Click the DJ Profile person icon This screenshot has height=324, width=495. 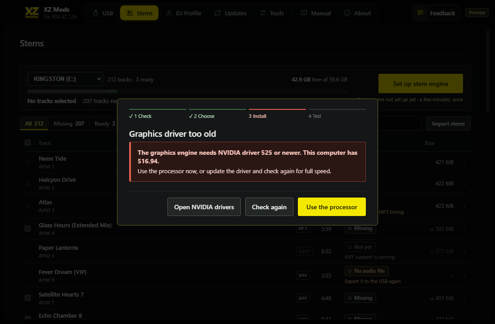(169, 13)
